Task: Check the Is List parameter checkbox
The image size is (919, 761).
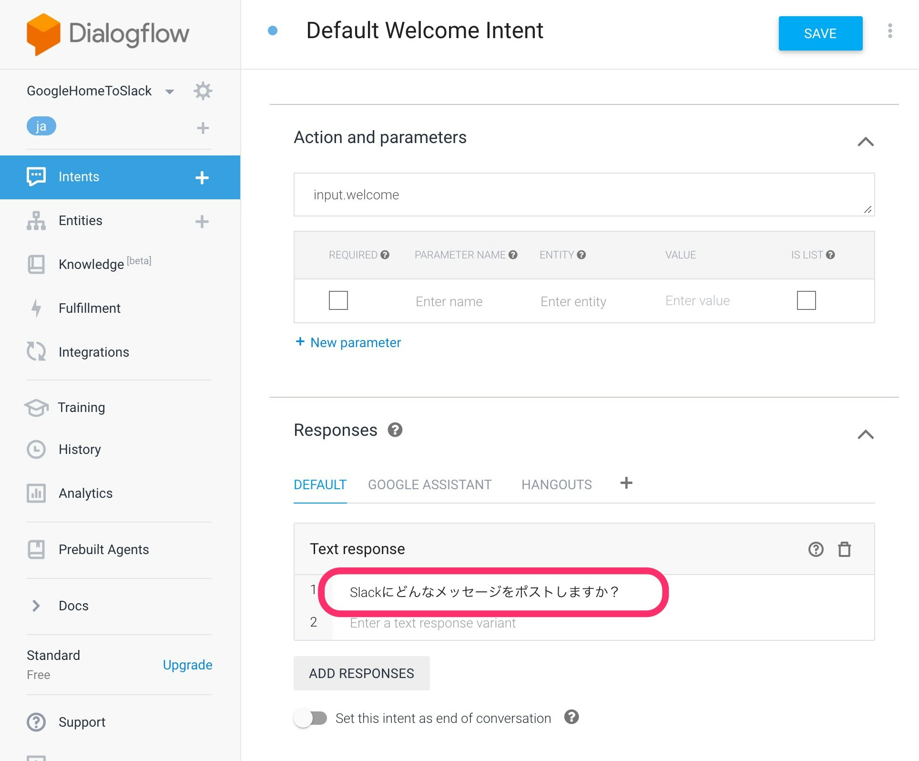Action: [x=807, y=300]
